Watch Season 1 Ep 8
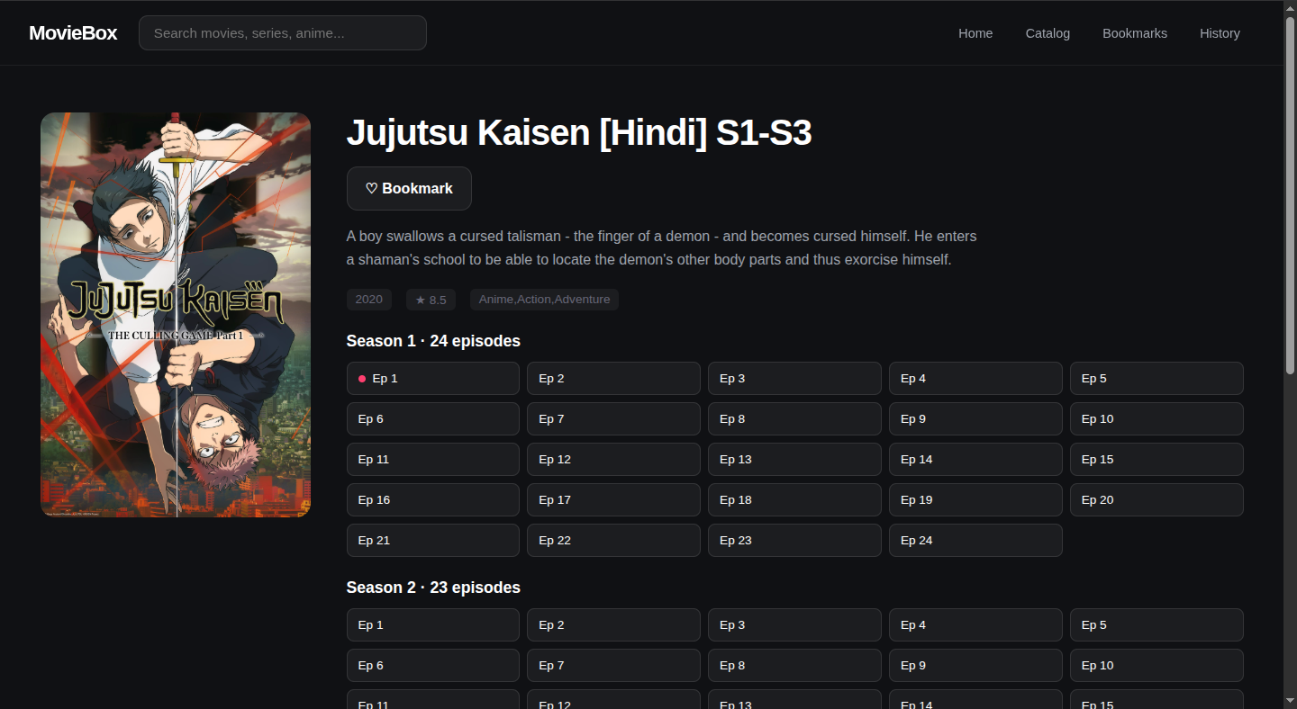Screen dimensions: 1297x709 click(x=794, y=419)
